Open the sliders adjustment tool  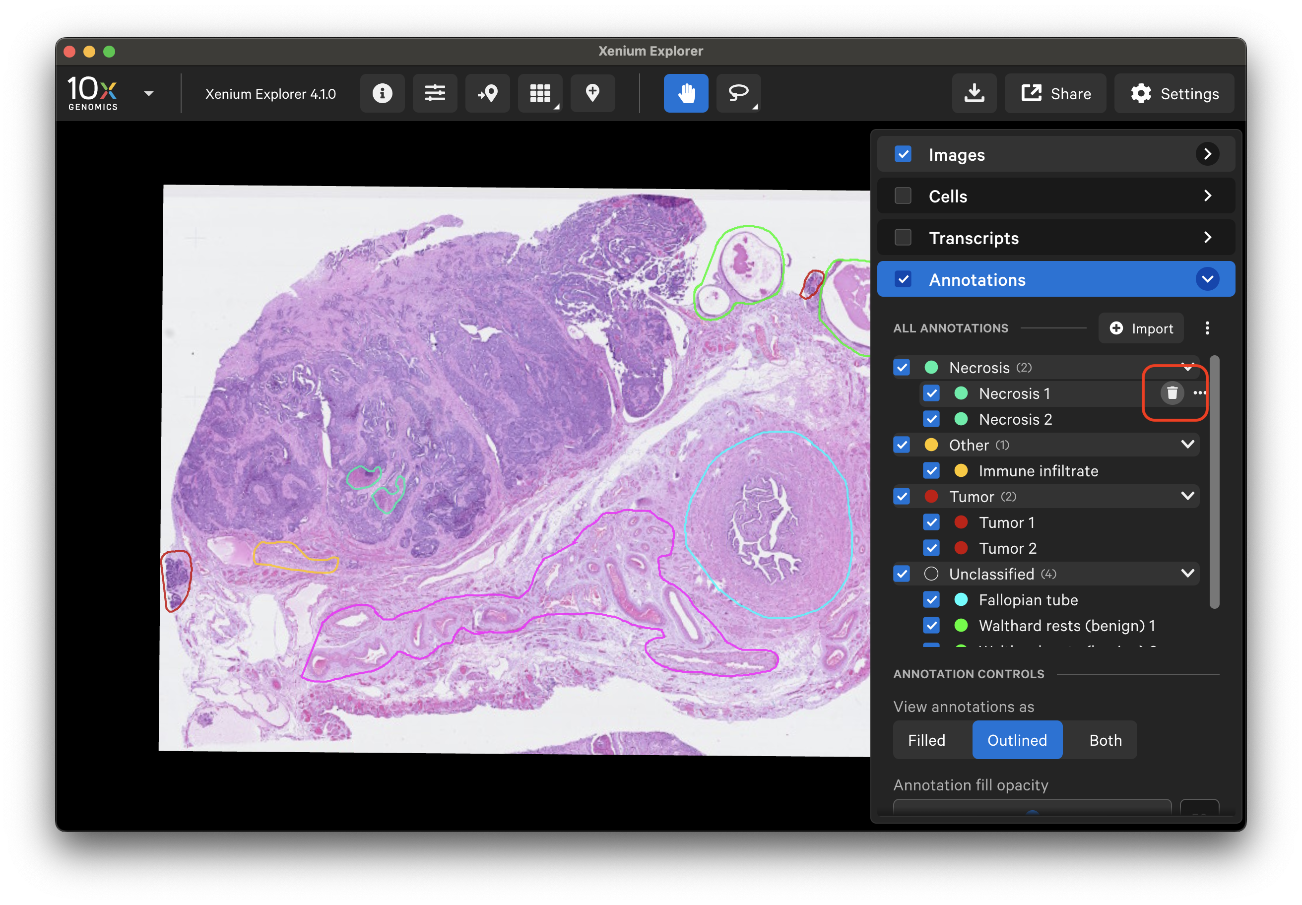coord(434,93)
